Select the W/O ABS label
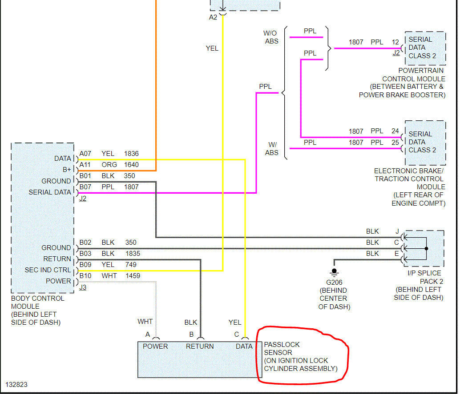The image size is (460, 394). (x=270, y=37)
